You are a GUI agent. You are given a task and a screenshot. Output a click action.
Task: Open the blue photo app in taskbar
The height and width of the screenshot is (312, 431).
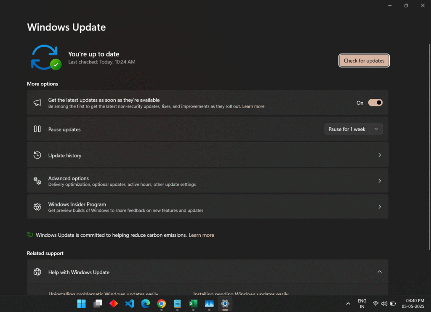click(x=209, y=304)
